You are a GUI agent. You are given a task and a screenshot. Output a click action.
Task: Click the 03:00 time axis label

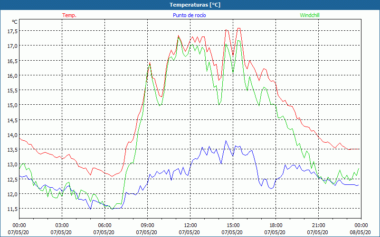click(62, 226)
